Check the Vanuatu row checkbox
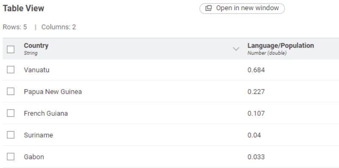This screenshot has height=168, width=339. coord(11,70)
